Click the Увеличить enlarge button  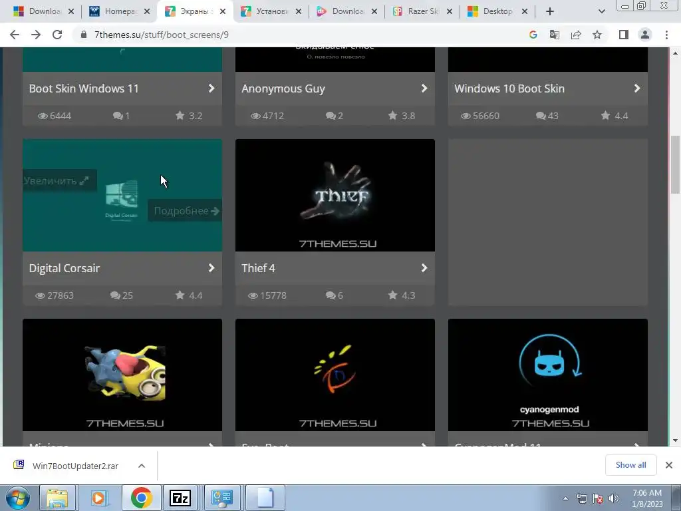point(59,180)
